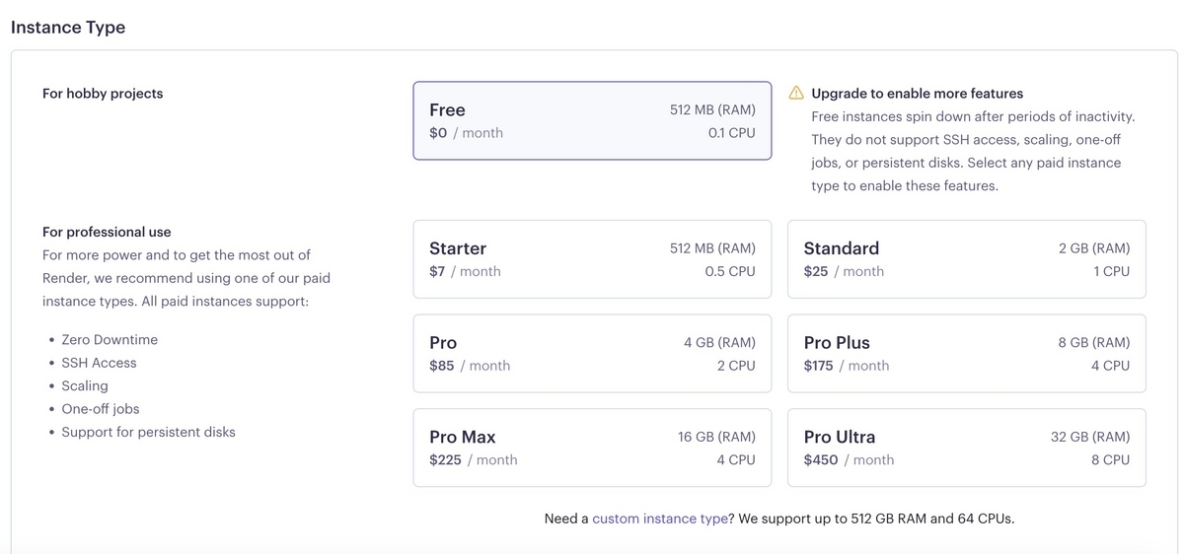Pick the Pro $85 per month instance
The height and width of the screenshot is (554, 1184).
click(592, 353)
